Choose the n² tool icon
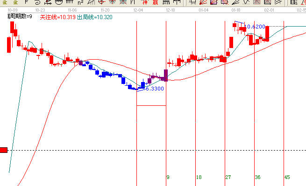The height and width of the screenshot is (186, 306). (x=80, y=2)
